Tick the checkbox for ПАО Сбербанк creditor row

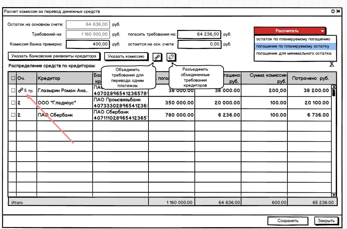click(x=13, y=115)
